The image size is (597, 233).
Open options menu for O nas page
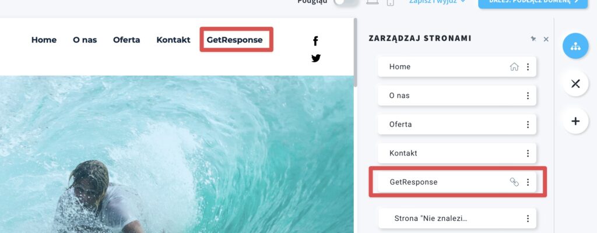click(528, 96)
